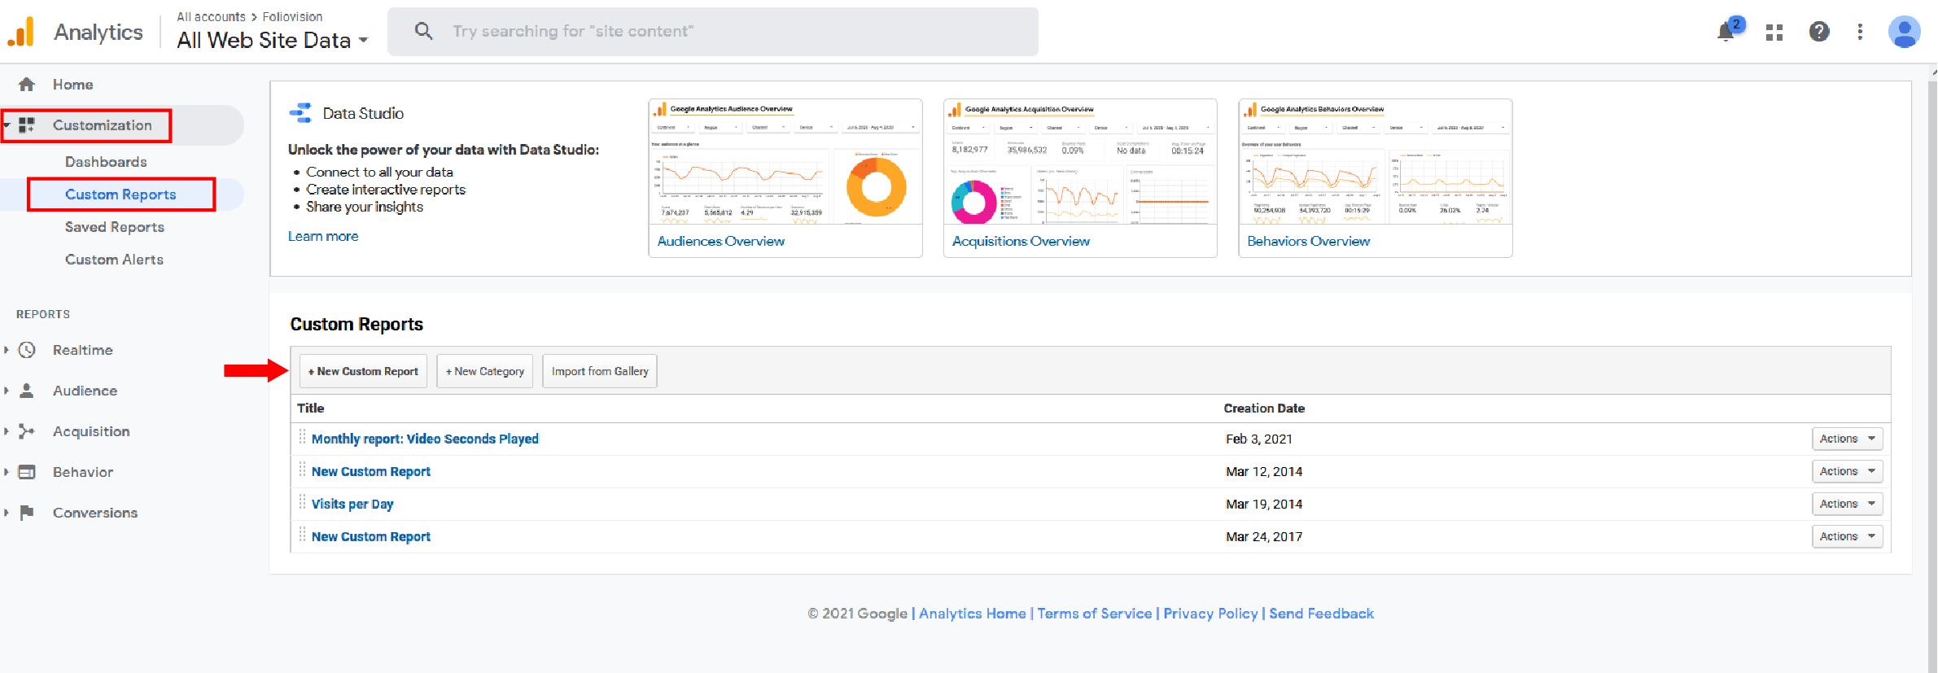Open Actions dropdown for Mar 24, 2017 report
Screen dimensions: 1938x673
coord(1848,536)
